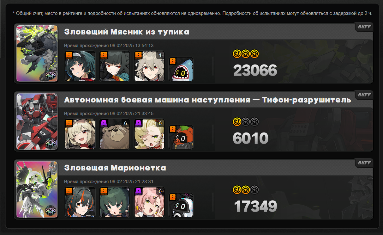Click white-haired agent with rank 1 badge
Viewport: 383px width, 235px height.
pyautogui.click(x=149, y=66)
